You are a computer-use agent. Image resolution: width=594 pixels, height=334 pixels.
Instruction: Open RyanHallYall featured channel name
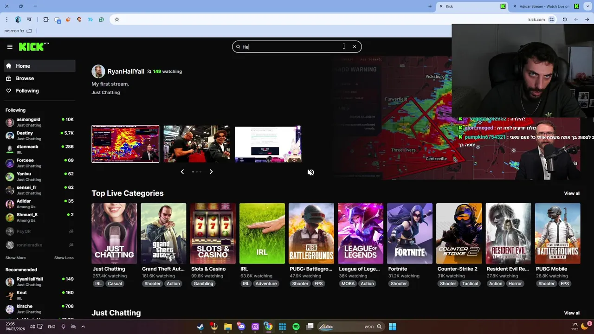click(x=126, y=71)
